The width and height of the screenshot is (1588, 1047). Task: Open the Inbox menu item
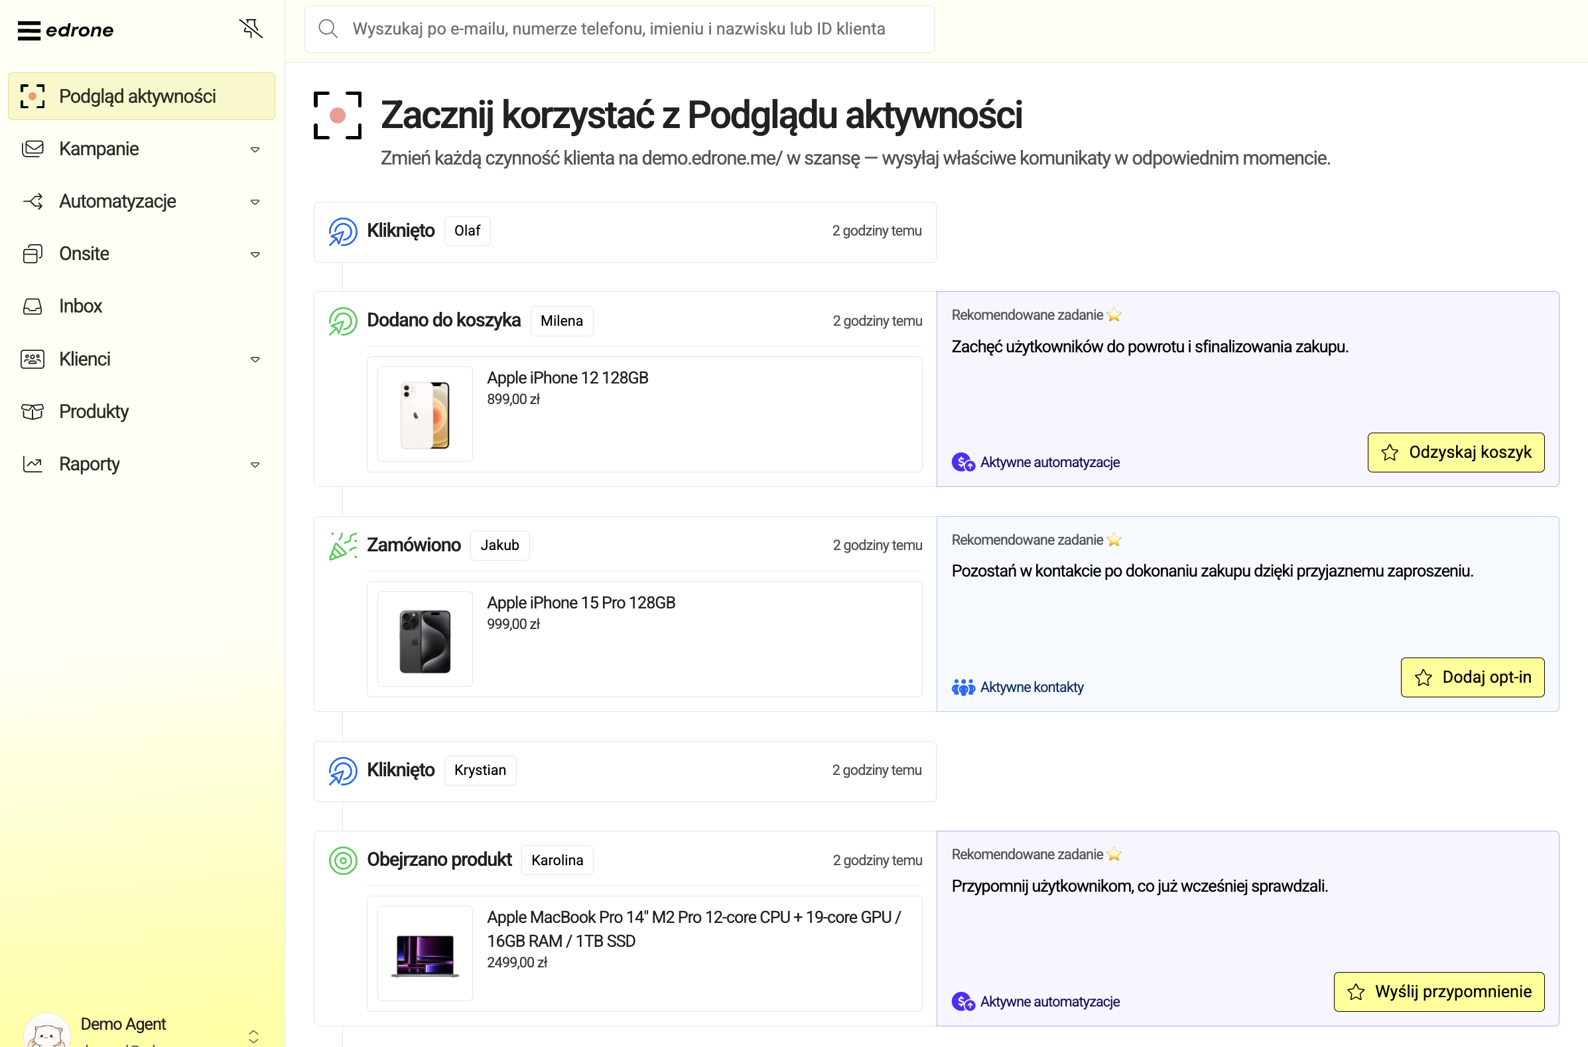pos(141,307)
